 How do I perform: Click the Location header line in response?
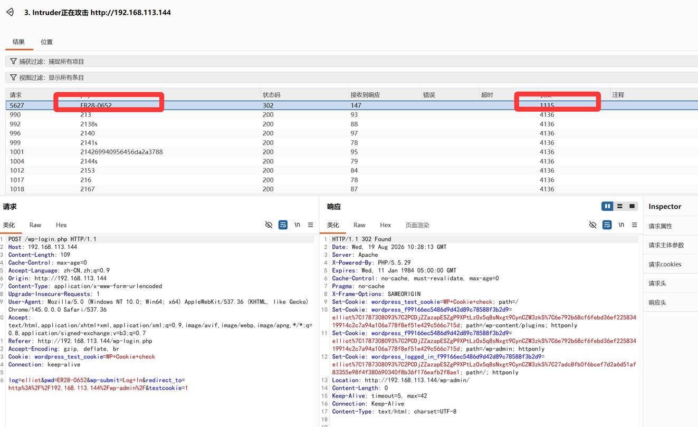pyautogui.click(x=400, y=380)
